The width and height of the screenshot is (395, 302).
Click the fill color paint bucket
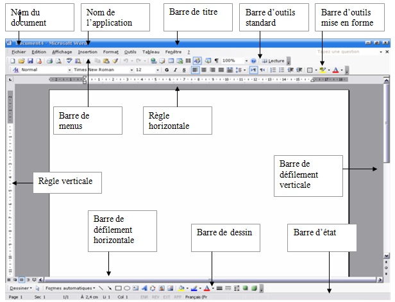181,288
